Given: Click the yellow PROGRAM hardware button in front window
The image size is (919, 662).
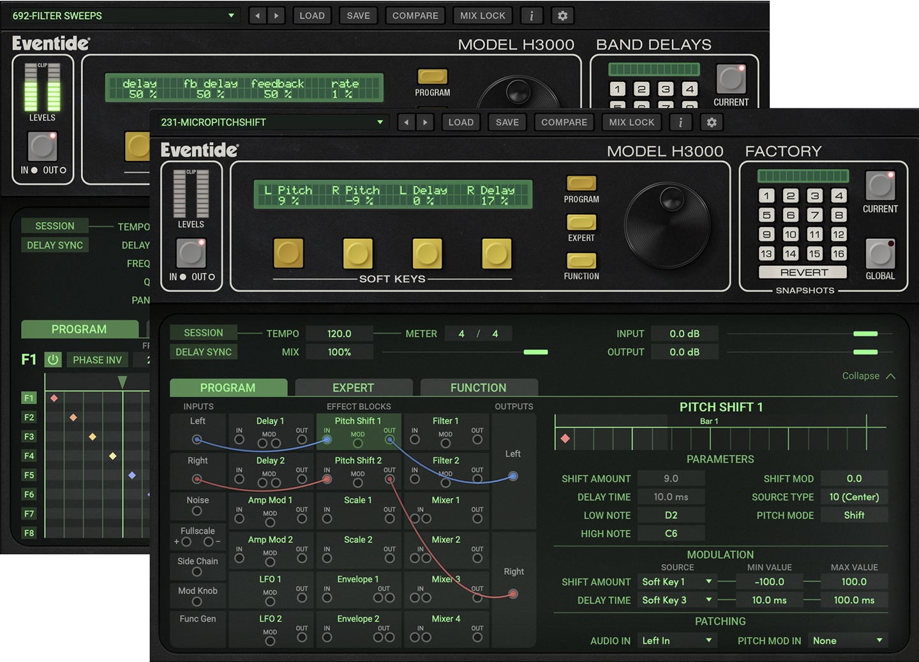Looking at the screenshot, I should tap(581, 183).
